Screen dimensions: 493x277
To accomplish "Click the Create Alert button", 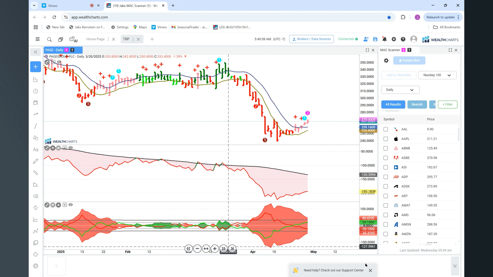I will tap(409, 61).
